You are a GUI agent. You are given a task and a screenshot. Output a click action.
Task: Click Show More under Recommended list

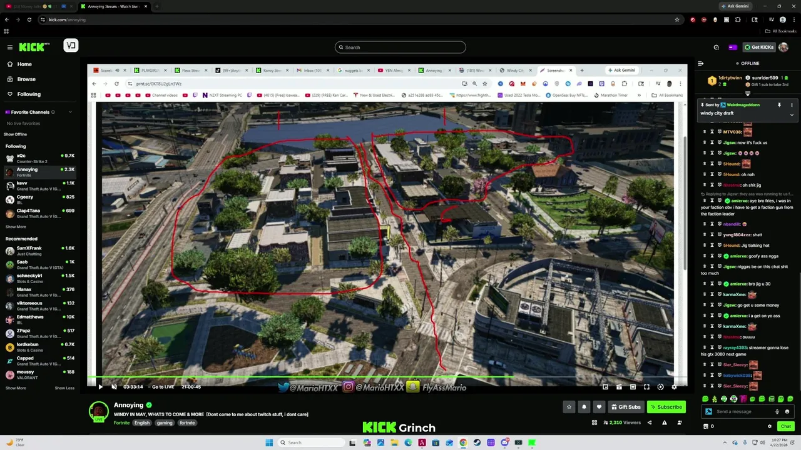tap(16, 388)
